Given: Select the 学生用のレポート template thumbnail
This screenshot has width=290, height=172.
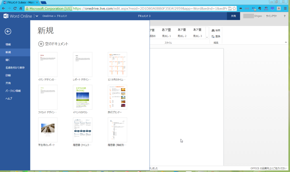Looking at the screenshot, I should [48, 130].
